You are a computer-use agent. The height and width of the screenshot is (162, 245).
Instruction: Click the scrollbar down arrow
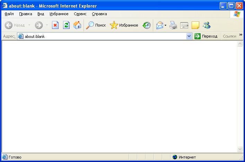240,149
